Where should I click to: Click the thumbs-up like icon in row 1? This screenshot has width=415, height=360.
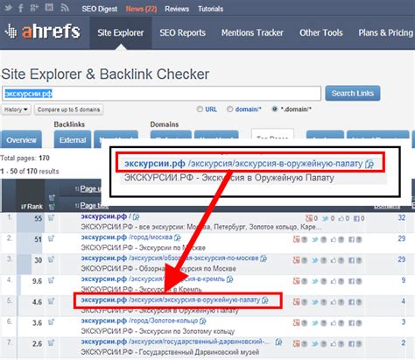[x=341, y=218]
